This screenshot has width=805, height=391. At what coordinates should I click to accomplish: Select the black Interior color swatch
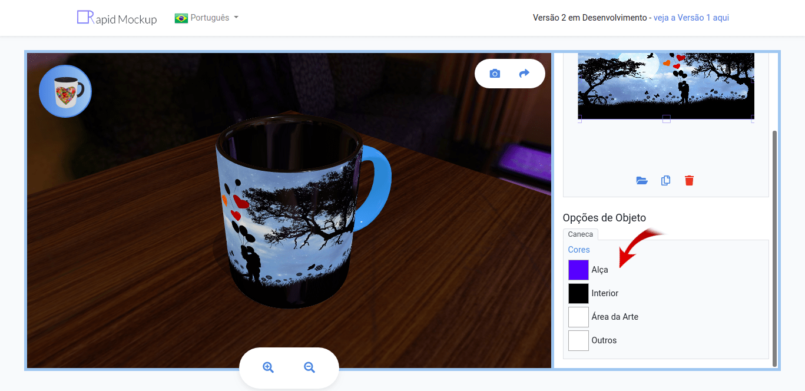578,293
